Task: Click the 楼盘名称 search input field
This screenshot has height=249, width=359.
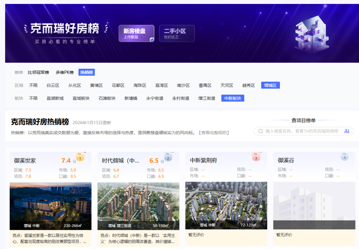Action: (x=299, y=131)
